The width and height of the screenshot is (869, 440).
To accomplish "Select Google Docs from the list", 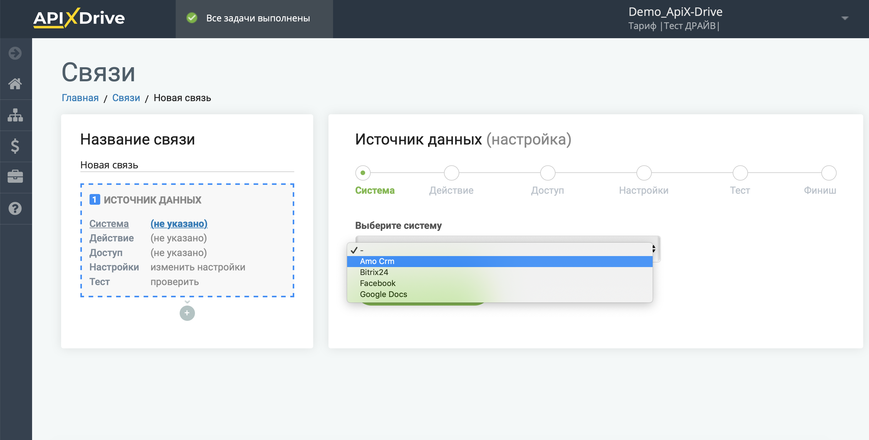I will (x=500, y=294).
